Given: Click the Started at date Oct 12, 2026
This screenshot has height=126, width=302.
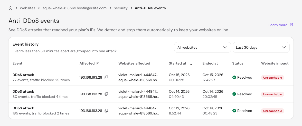Looking at the screenshot, I should click(179, 108).
